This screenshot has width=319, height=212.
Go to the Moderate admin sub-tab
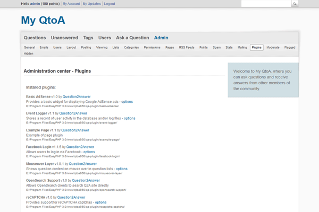coord(273,48)
